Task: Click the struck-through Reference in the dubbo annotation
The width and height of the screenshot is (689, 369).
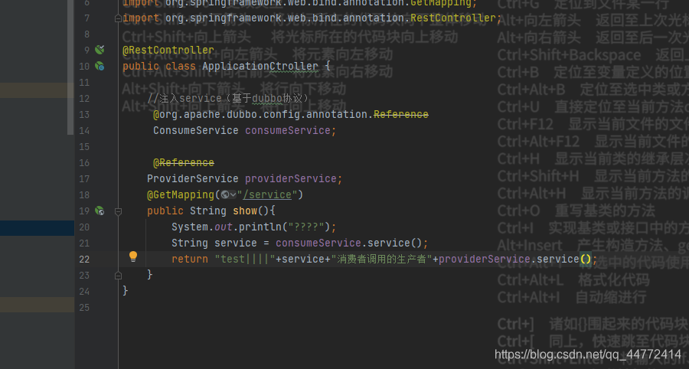Action: pyautogui.click(x=400, y=114)
